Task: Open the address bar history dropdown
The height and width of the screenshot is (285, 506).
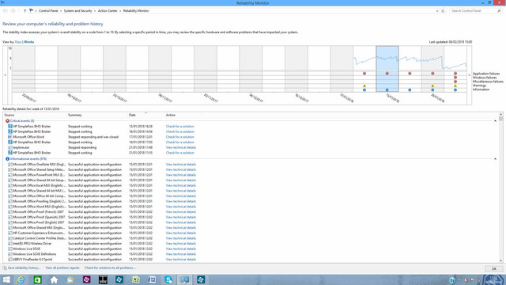Action: [437, 11]
